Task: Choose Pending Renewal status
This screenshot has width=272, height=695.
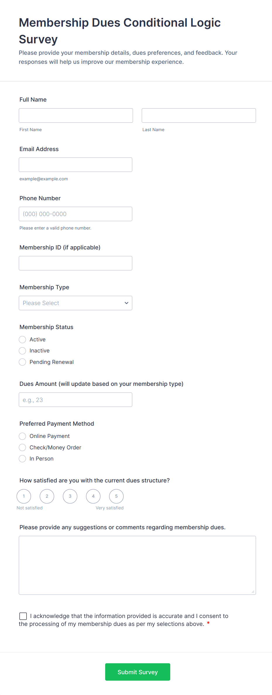Action: point(23,362)
